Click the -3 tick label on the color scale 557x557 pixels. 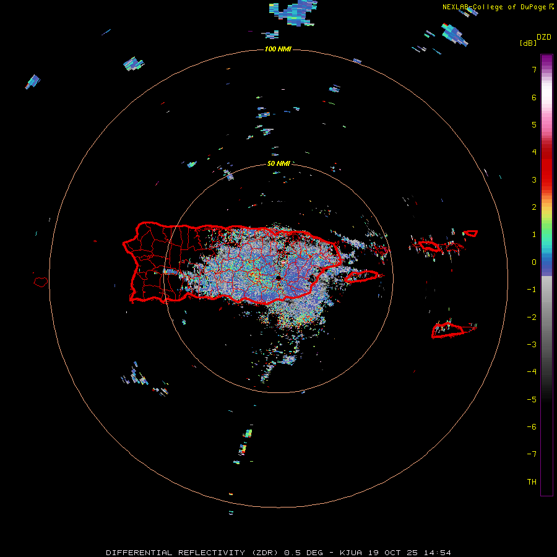[532, 345]
